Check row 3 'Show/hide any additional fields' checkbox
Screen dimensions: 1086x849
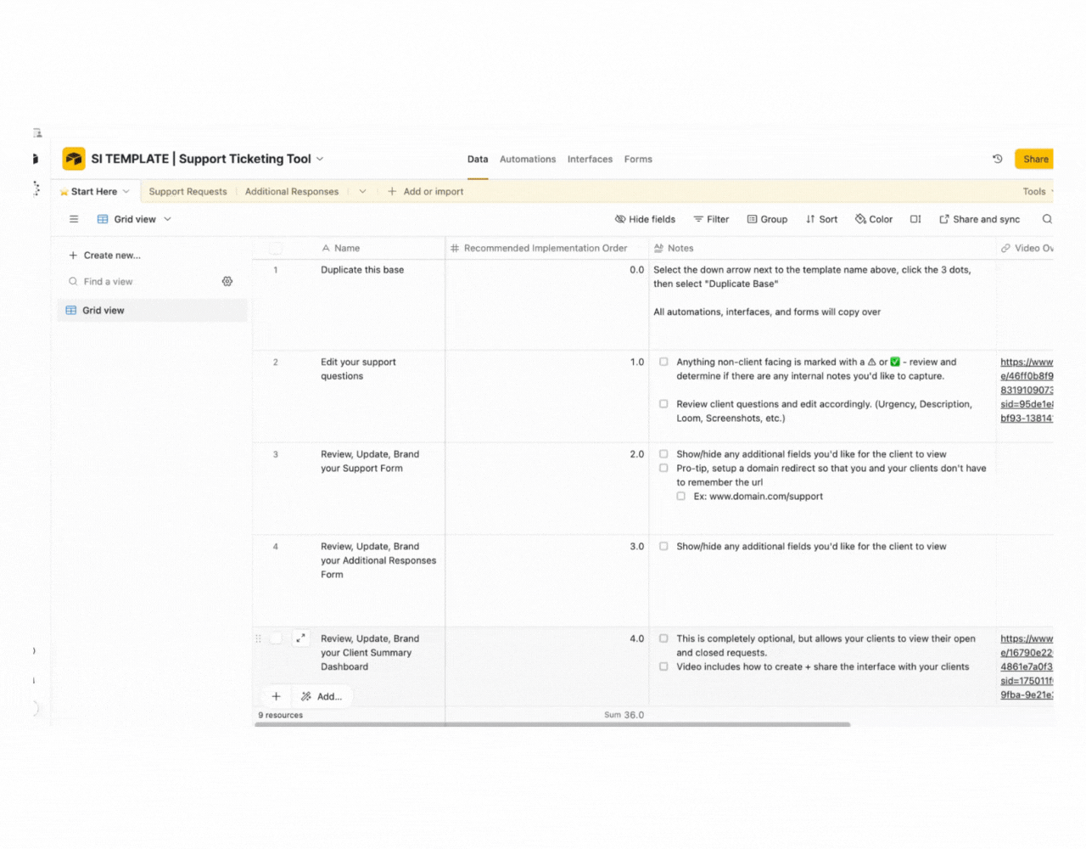tap(663, 454)
